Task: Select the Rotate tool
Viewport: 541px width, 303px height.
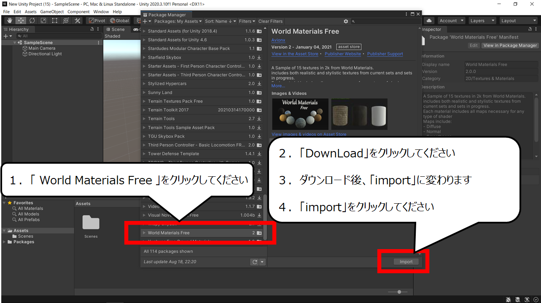Action: click(x=32, y=21)
